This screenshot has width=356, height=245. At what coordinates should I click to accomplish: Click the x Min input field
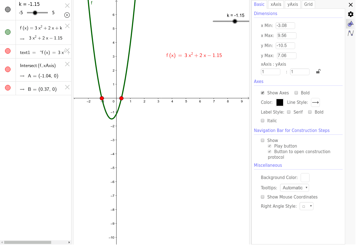click(x=285, y=25)
